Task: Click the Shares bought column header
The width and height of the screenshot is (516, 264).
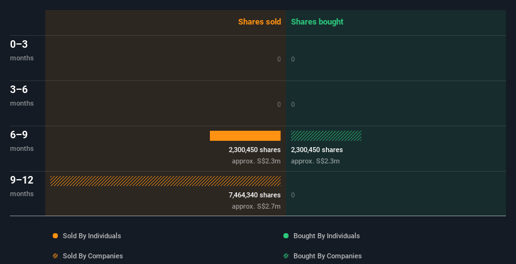Action: [317, 22]
